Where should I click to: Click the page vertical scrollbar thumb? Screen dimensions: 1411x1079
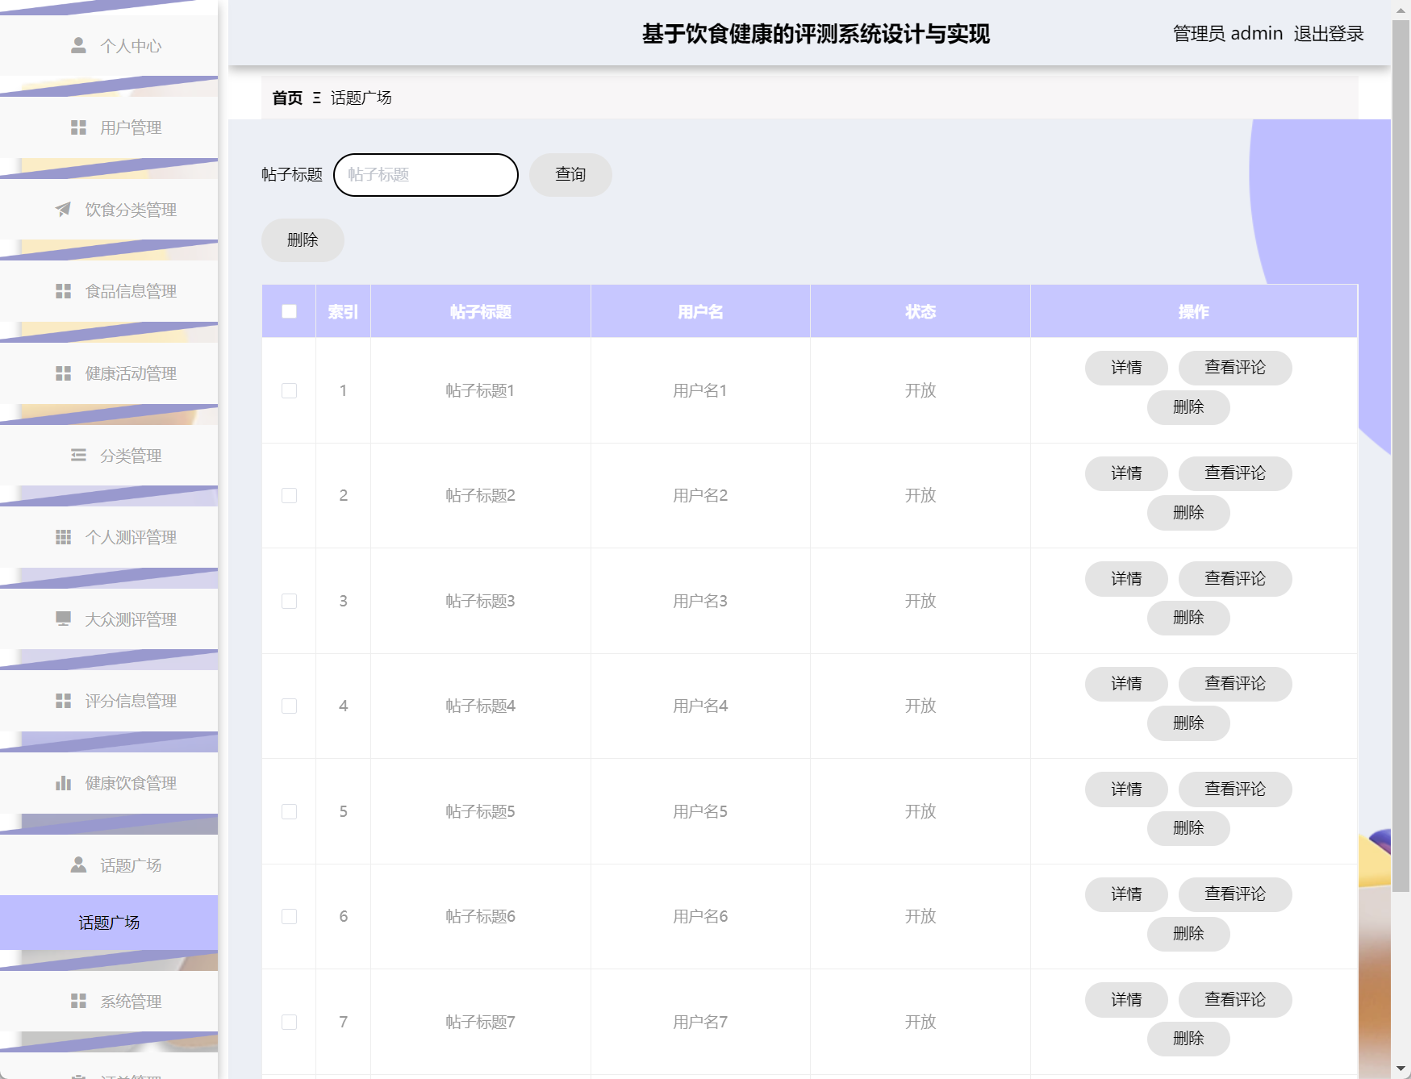point(1402,456)
